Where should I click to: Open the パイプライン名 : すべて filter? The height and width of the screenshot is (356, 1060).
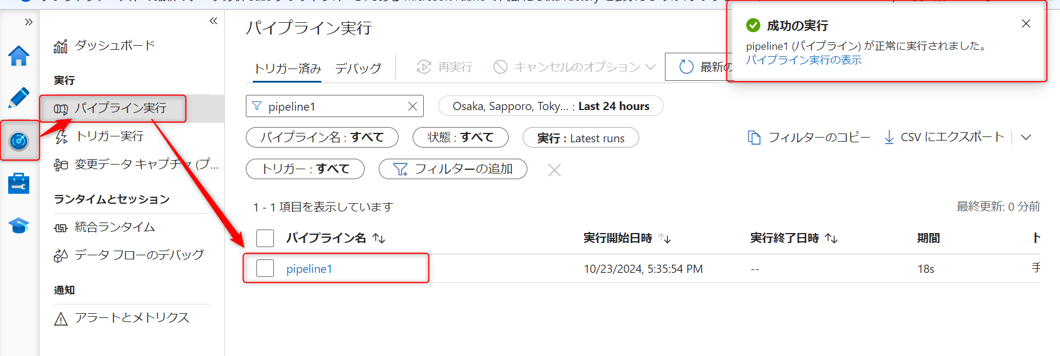point(322,138)
